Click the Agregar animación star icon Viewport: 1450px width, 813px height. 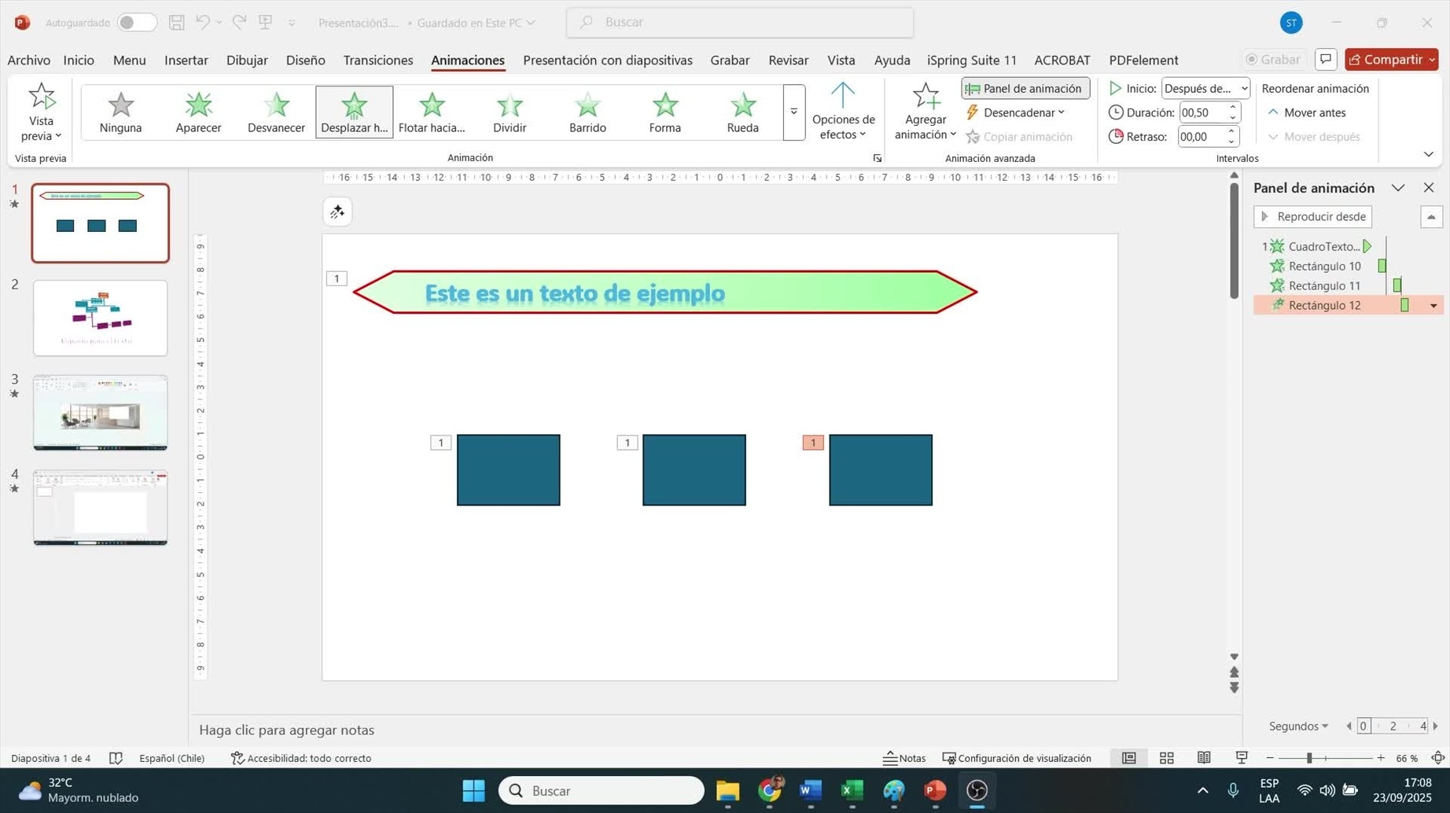click(926, 97)
